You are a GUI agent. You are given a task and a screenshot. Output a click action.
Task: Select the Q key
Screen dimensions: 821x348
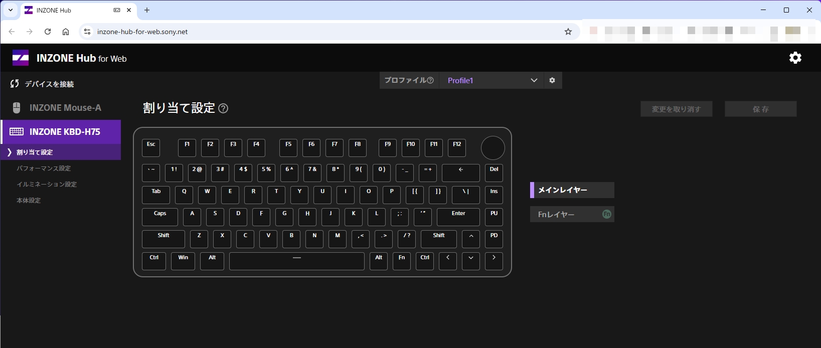click(184, 195)
